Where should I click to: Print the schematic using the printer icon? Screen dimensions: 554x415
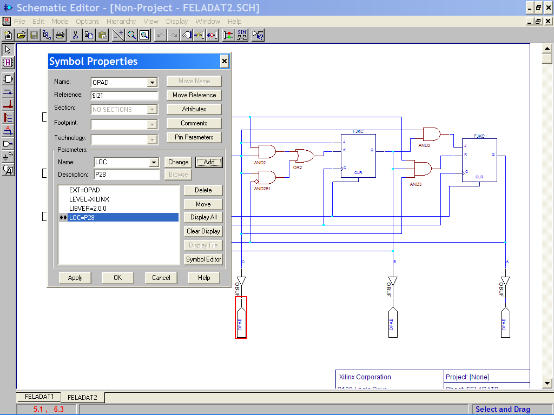coord(61,35)
